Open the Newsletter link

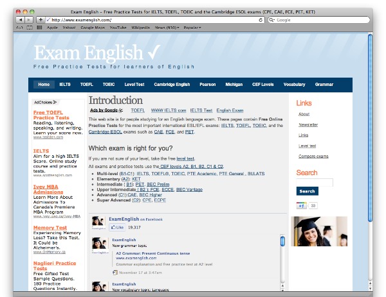(308, 124)
